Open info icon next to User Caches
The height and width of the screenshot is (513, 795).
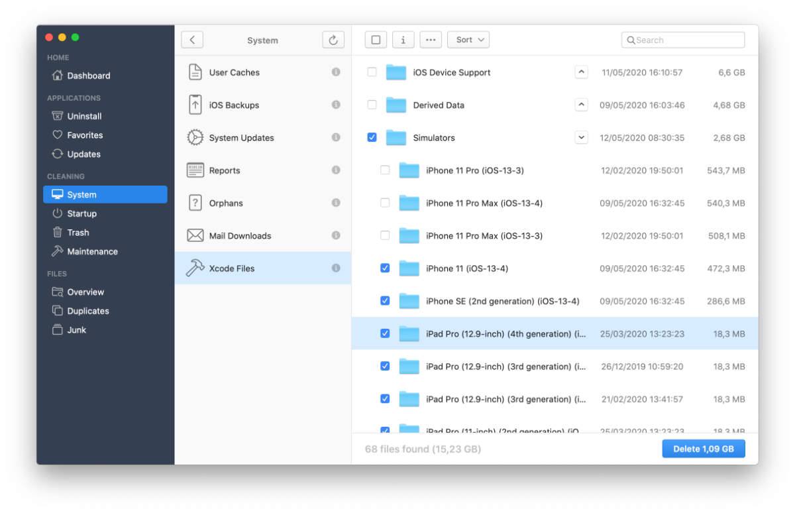pos(336,72)
